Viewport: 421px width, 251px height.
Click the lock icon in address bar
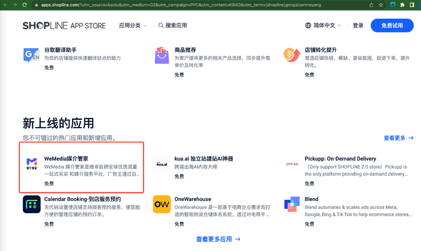pos(36,5)
